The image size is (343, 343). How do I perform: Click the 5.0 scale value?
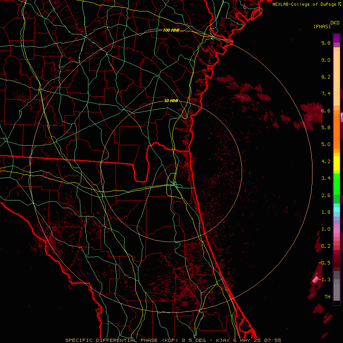[326, 144]
